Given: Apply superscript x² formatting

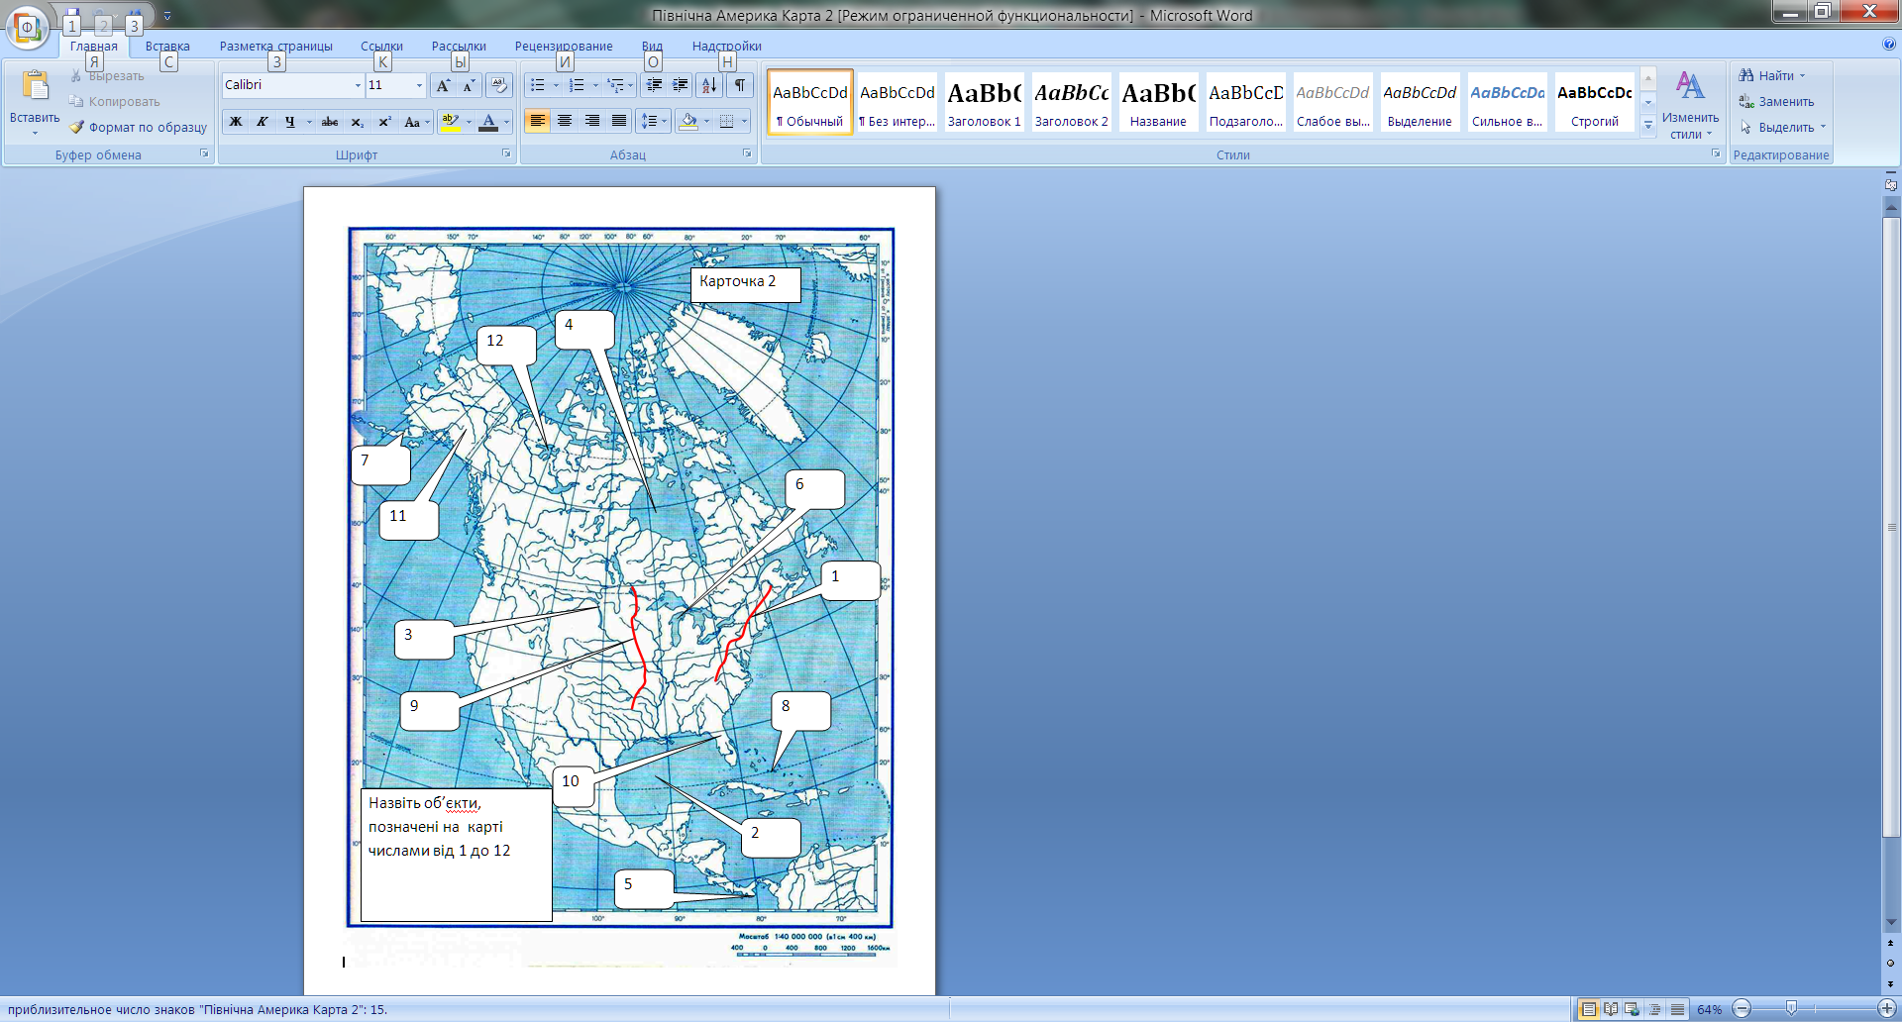Looking at the screenshot, I should 384,122.
